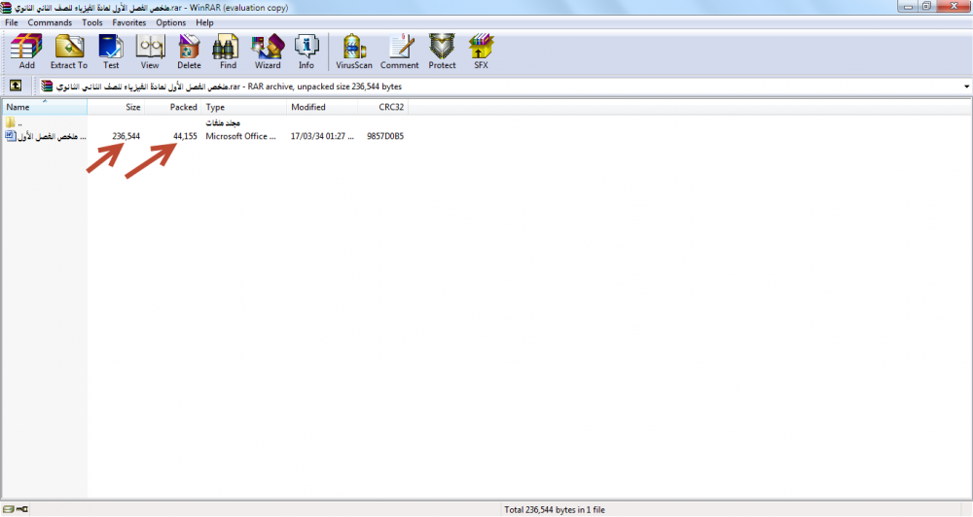The height and width of the screenshot is (517, 973).
Task: Create SFX self-extracting archive
Action: (481, 52)
